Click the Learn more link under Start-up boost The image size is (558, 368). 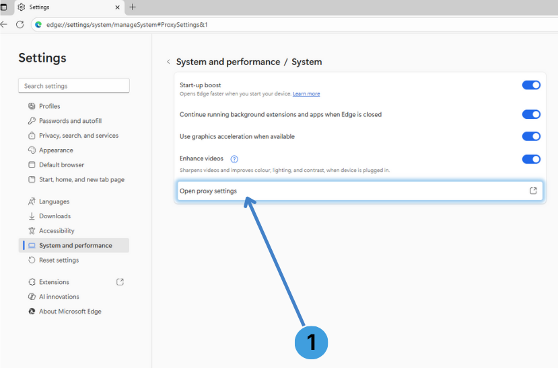click(306, 94)
